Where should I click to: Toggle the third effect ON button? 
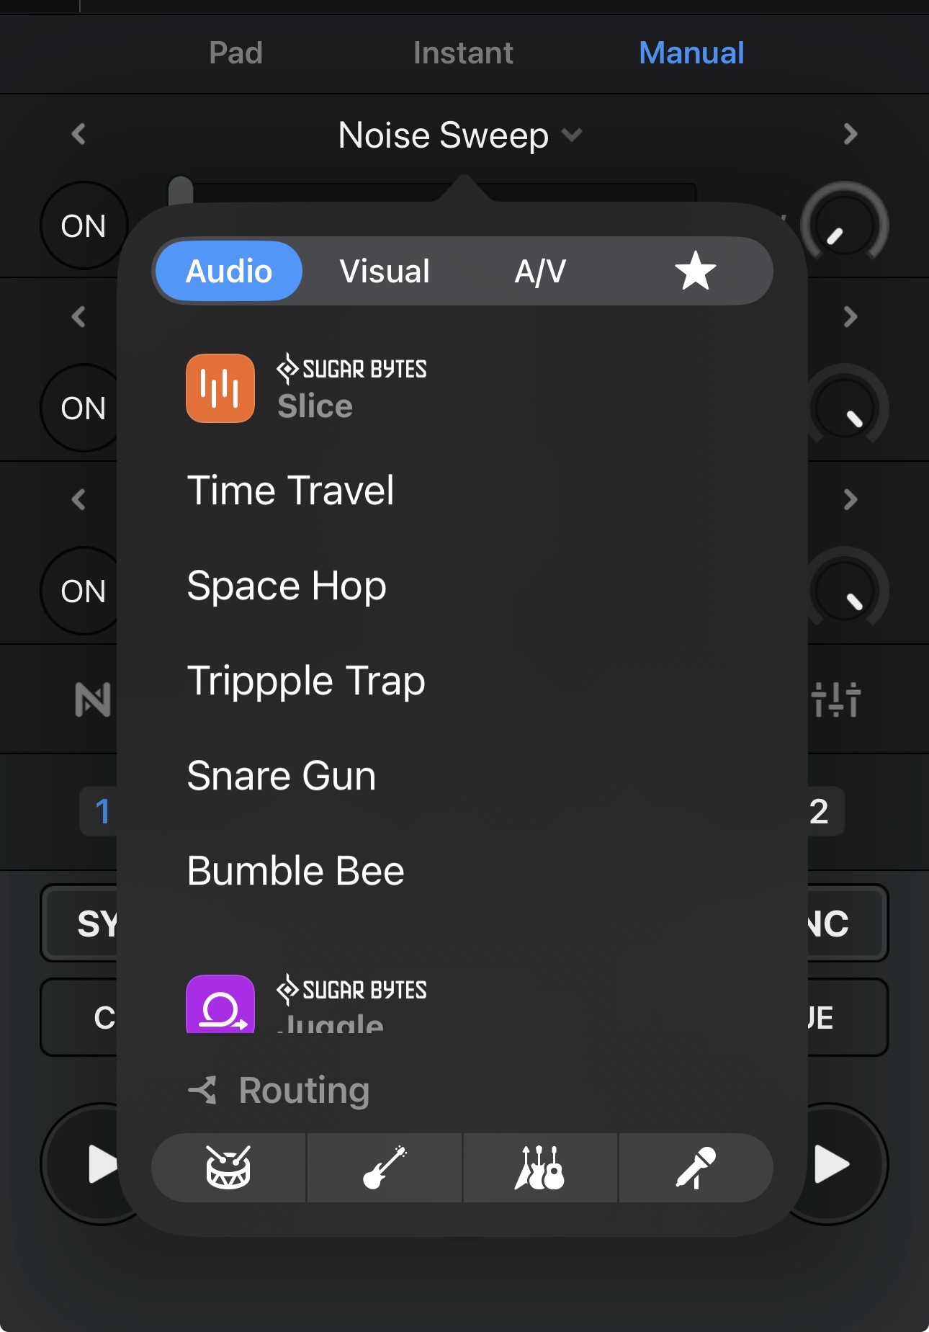(x=81, y=591)
